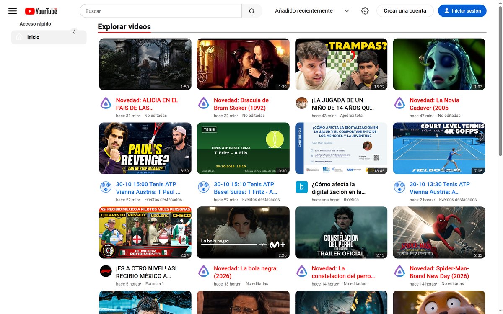
Task: Click No editadas under La Novia Cadaver
Action: click(x=449, y=116)
